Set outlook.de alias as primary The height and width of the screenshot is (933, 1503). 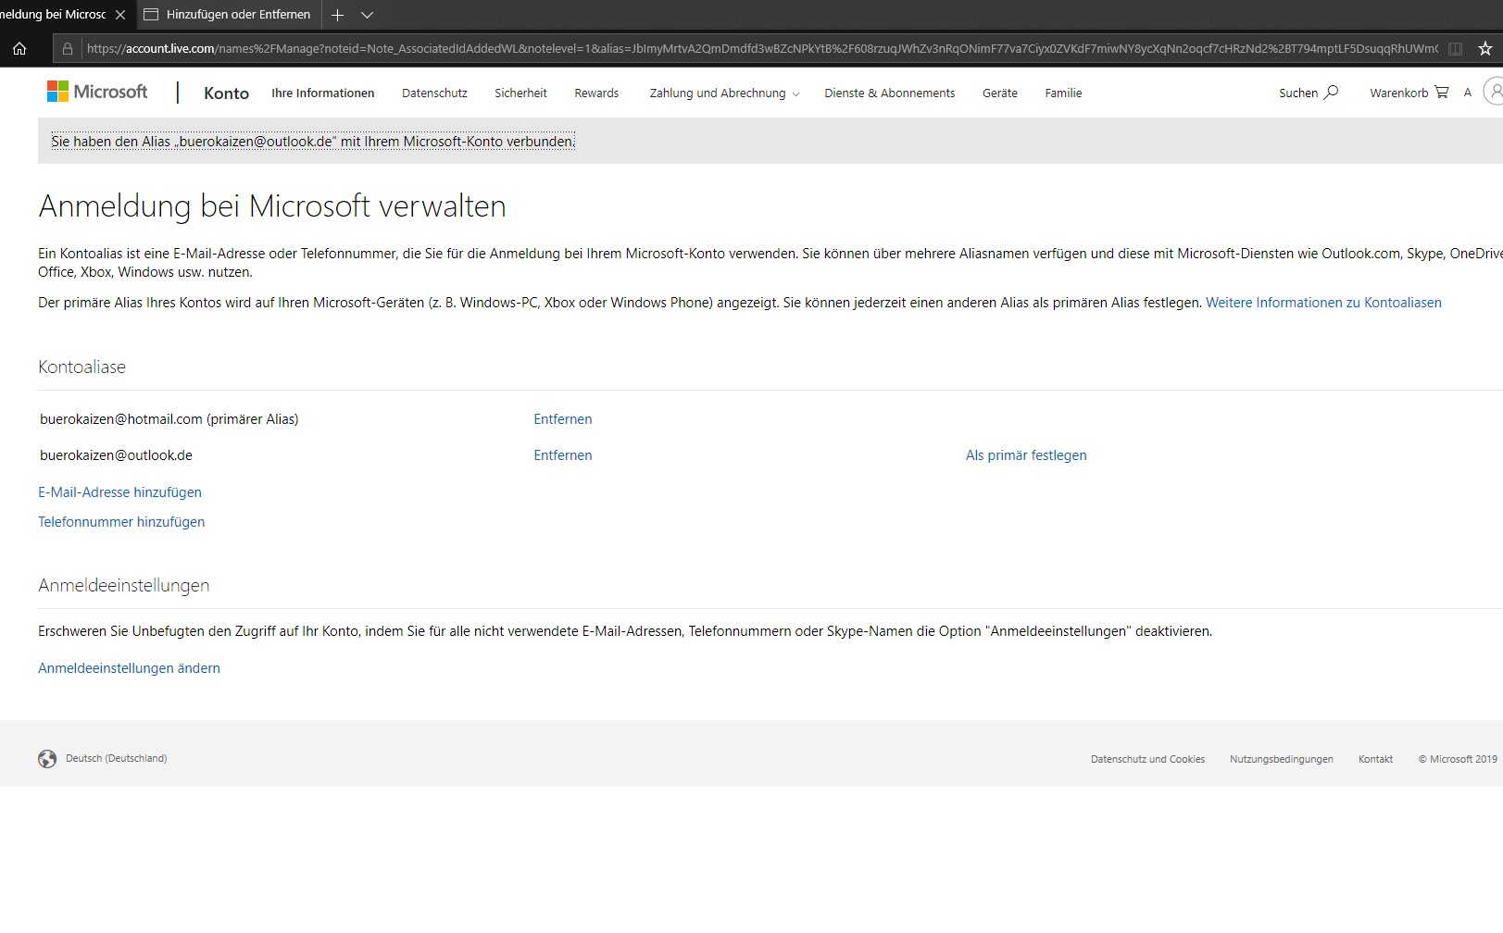(x=1026, y=455)
